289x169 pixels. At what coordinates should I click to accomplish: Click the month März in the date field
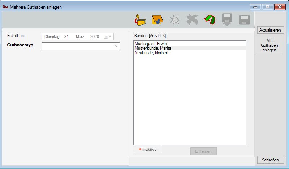coord(80,37)
